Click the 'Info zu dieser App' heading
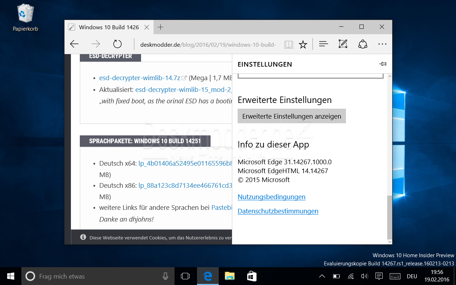Viewport: 456px width, 285px height. [x=273, y=145]
